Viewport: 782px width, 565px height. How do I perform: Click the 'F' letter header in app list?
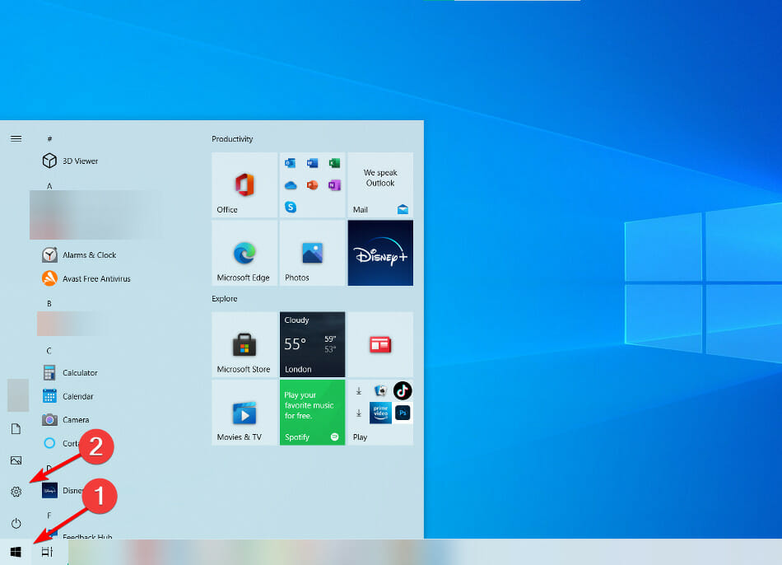(49, 515)
